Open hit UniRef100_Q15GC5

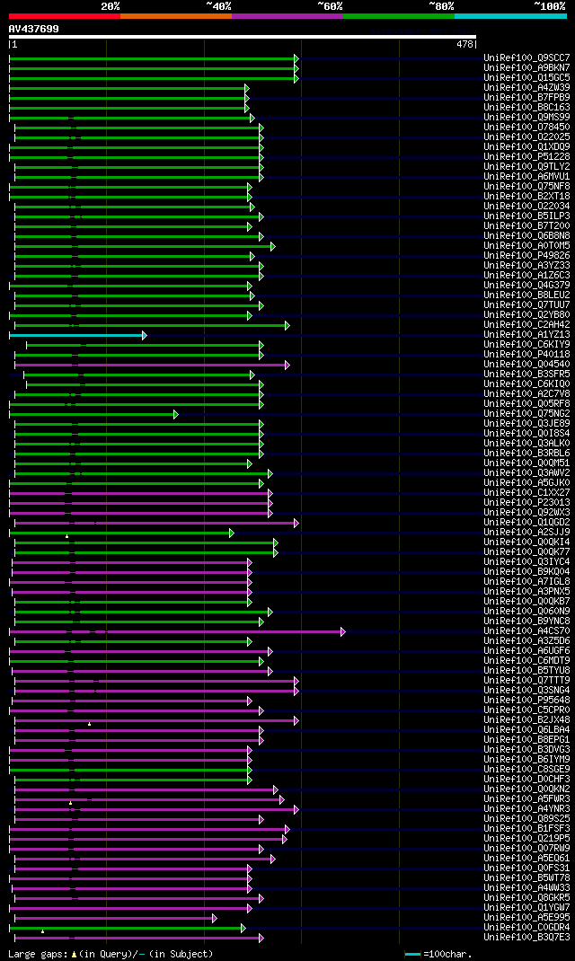click(526, 78)
